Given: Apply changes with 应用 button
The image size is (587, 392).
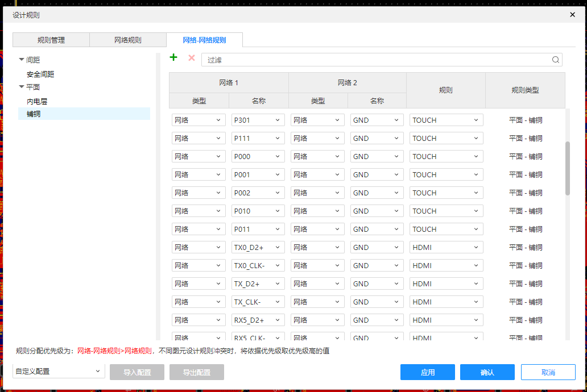Looking at the screenshot, I should 428,372.
